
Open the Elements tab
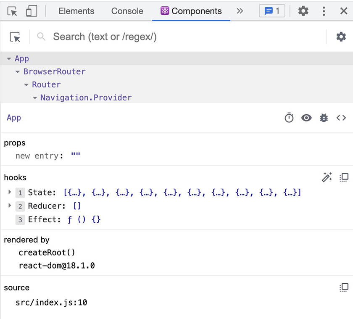click(76, 11)
